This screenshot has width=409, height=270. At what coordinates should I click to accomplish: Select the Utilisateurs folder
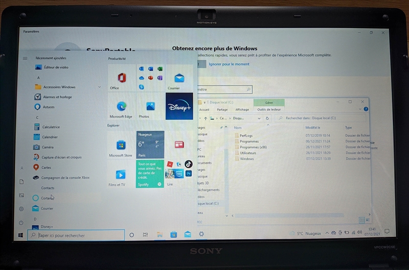click(246, 153)
